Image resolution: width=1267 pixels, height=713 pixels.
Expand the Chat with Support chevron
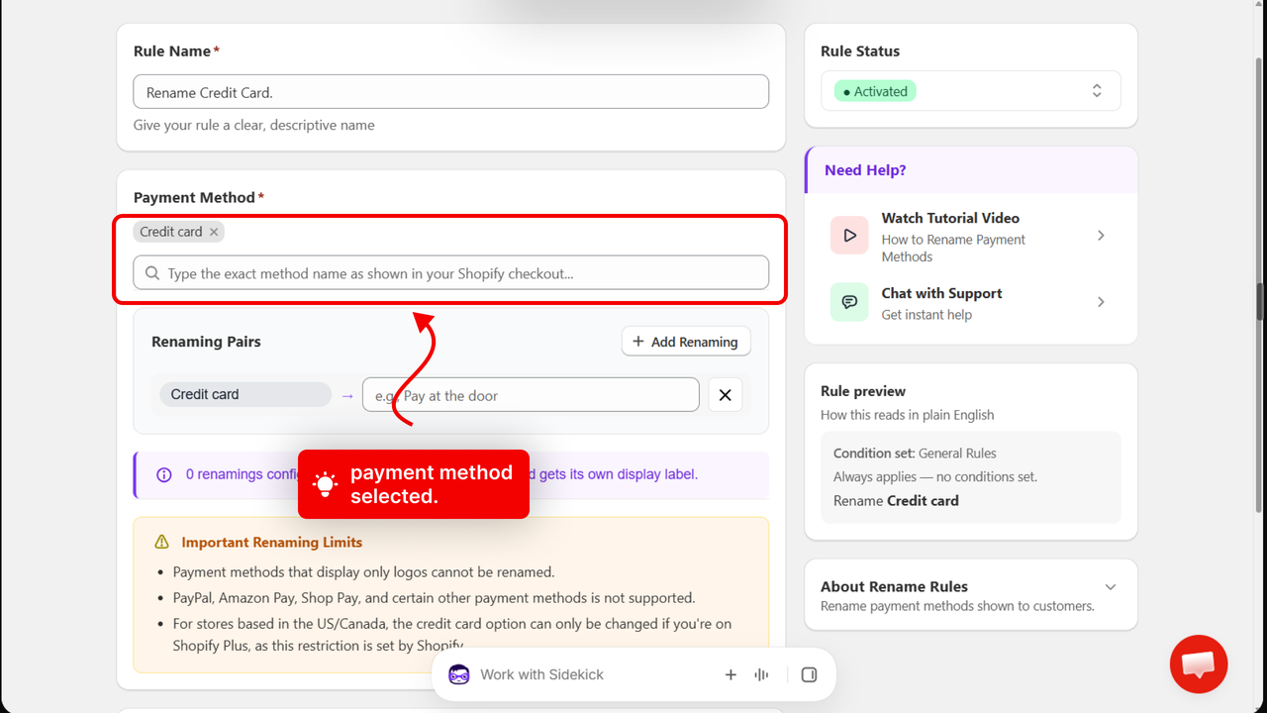point(1101,302)
